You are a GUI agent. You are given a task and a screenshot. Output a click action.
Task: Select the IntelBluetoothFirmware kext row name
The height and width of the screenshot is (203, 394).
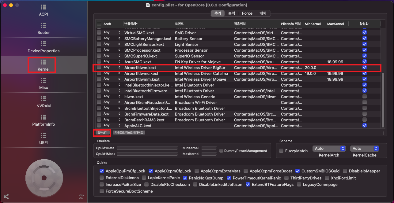[148, 91]
